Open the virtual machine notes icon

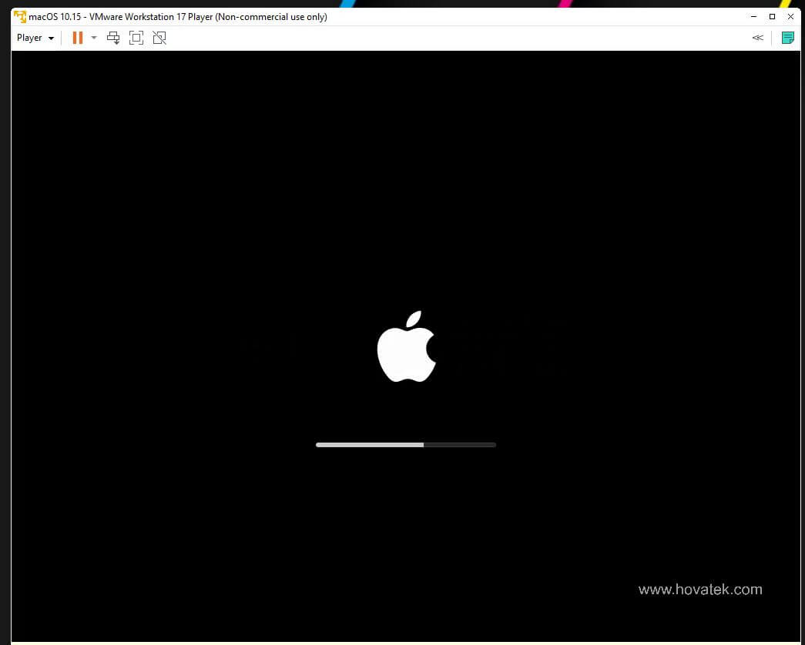pyautogui.click(x=787, y=37)
